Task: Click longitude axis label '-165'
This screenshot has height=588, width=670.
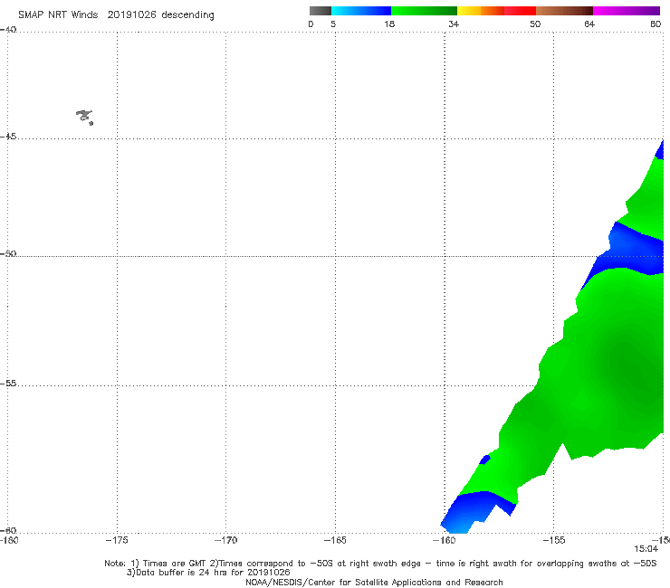Action: point(335,540)
